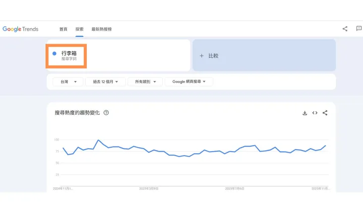Click the 75 value axis label
Image resolution: width=363 pixels, height=204 pixels.
pyautogui.click(x=57, y=151)
